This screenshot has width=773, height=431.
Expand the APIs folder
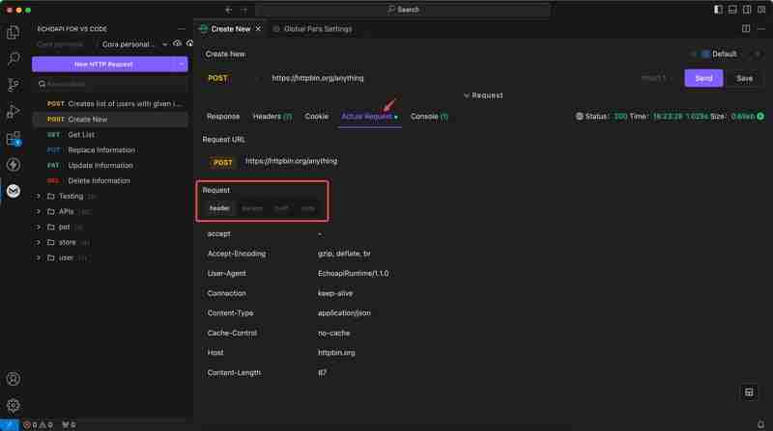point(38,211)
